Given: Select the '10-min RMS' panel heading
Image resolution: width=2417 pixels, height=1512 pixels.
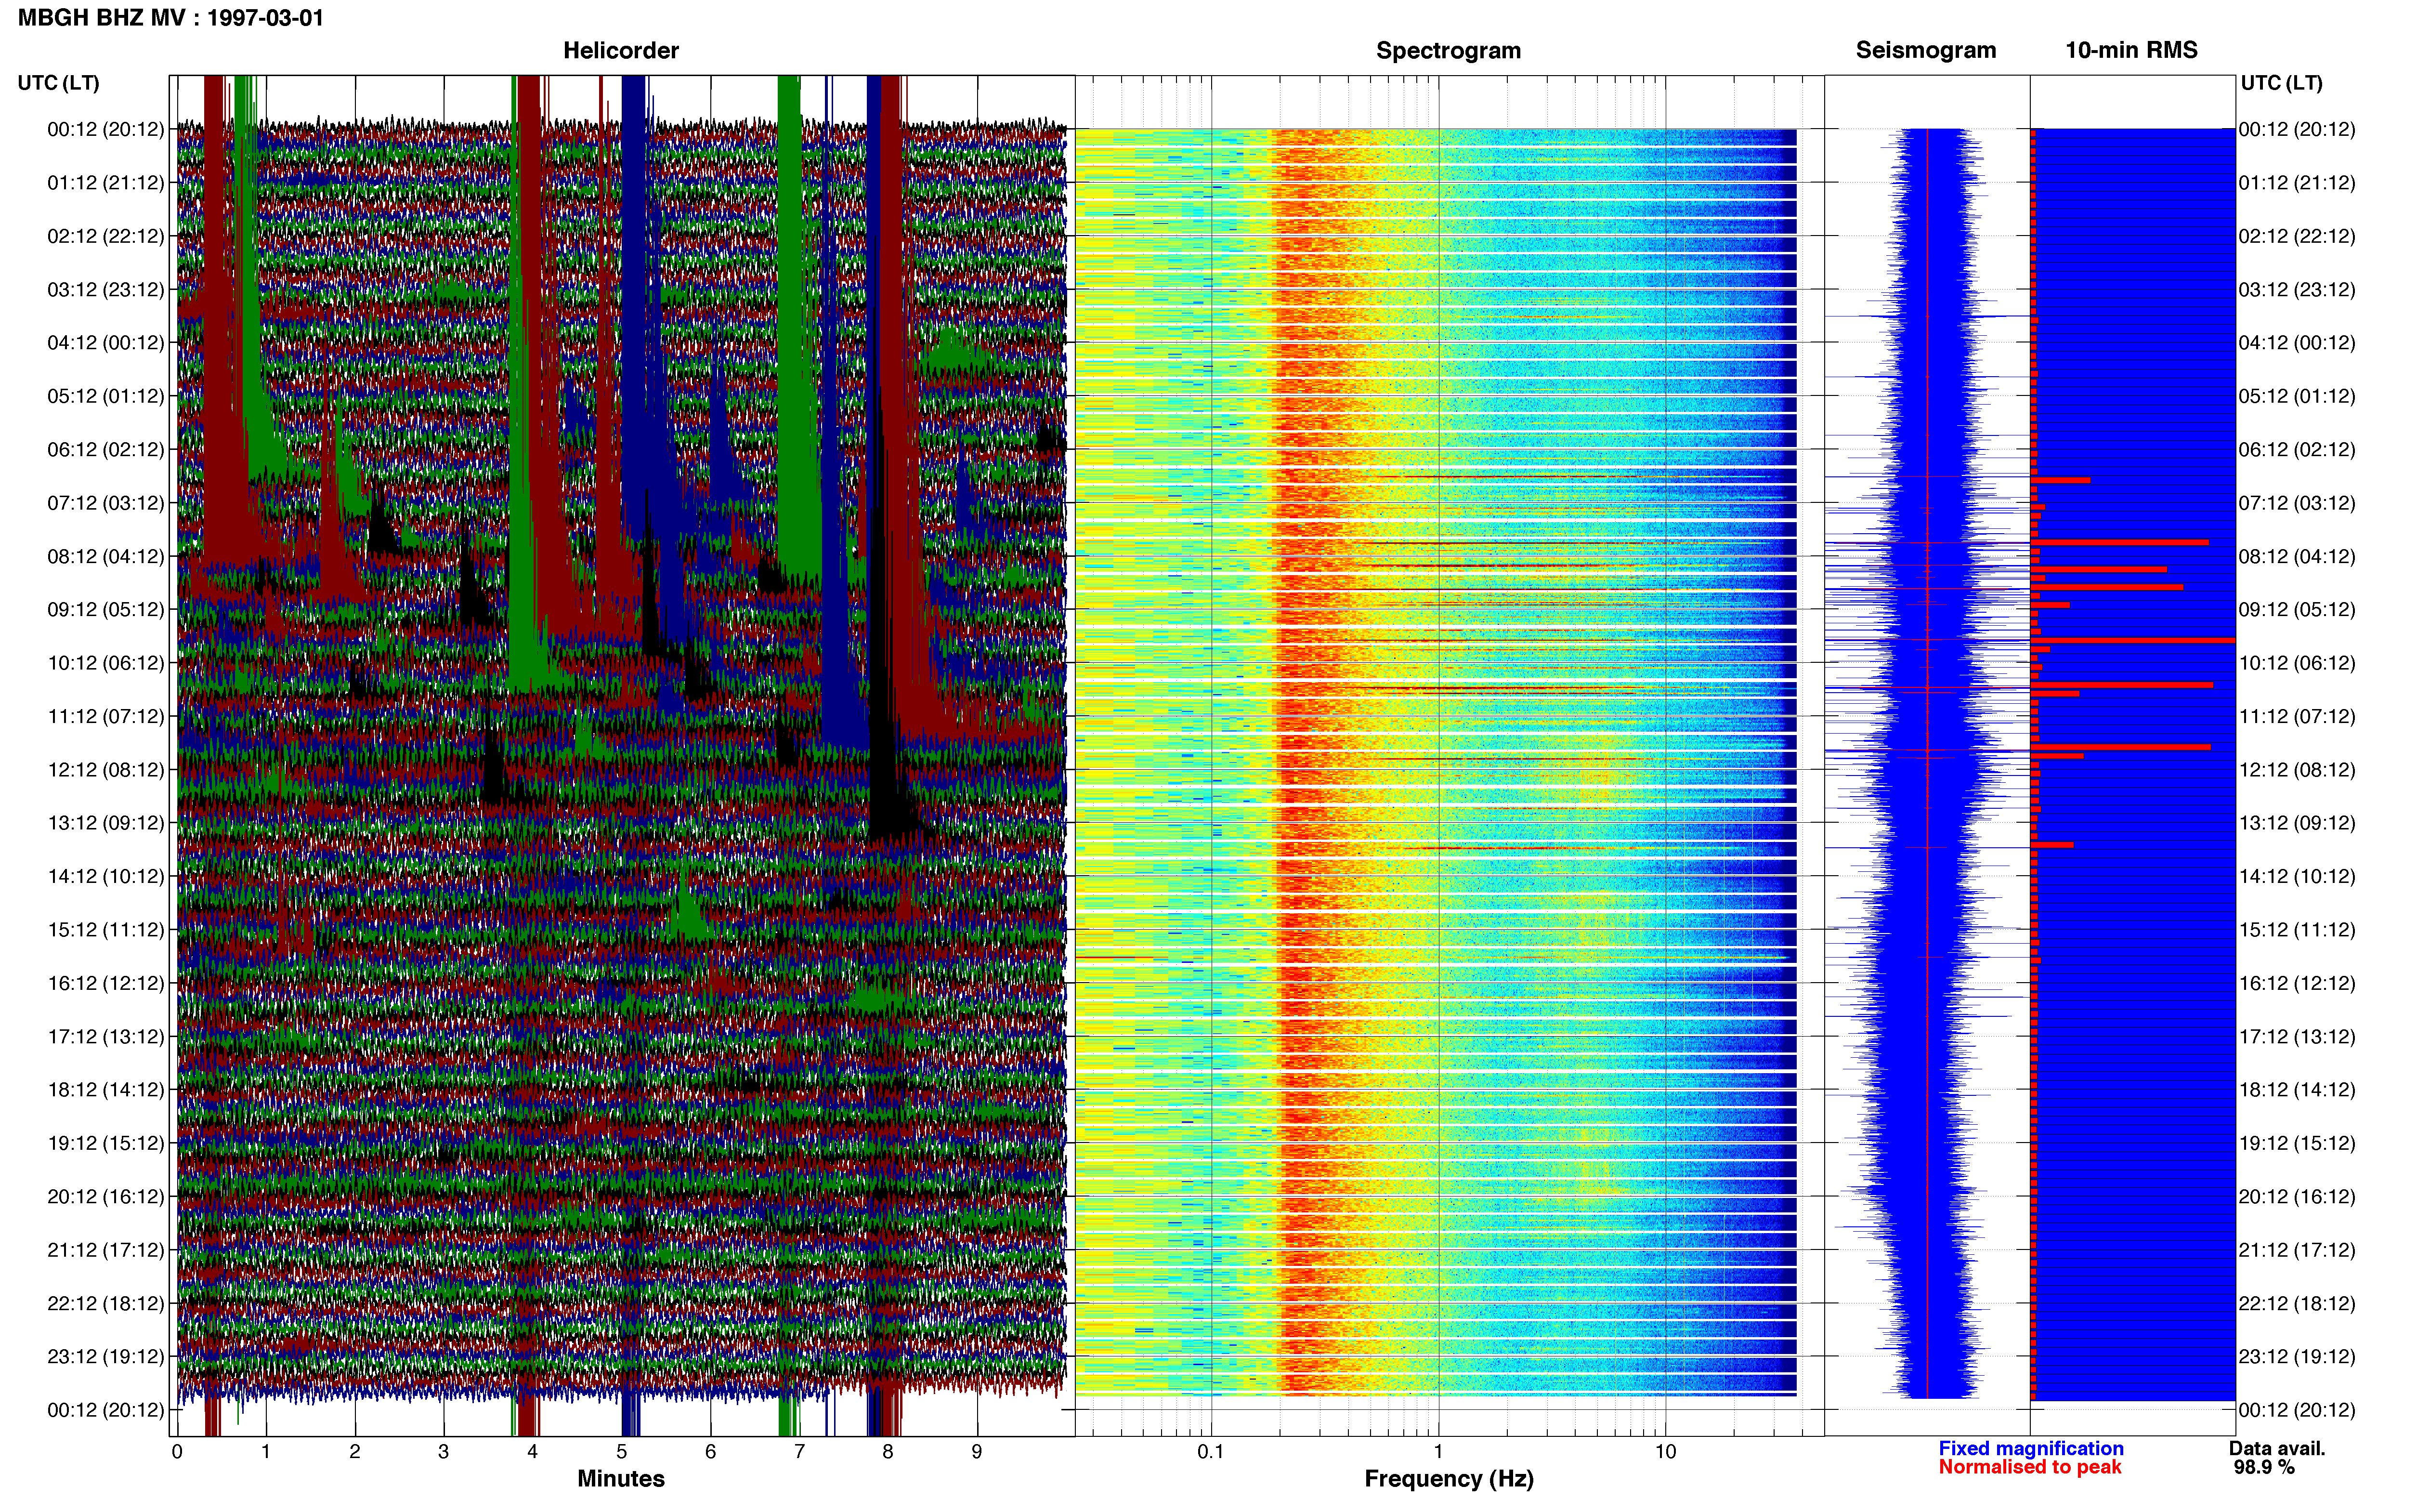Looking at the screenshot, I should pos(2131,50).
